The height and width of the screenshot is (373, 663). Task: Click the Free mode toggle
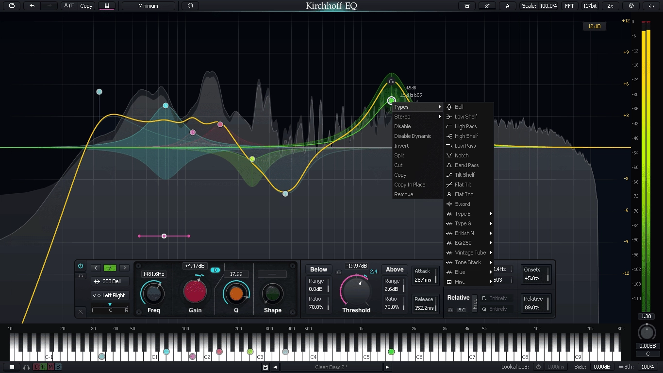pyautogui.click(x=475, y=304)
